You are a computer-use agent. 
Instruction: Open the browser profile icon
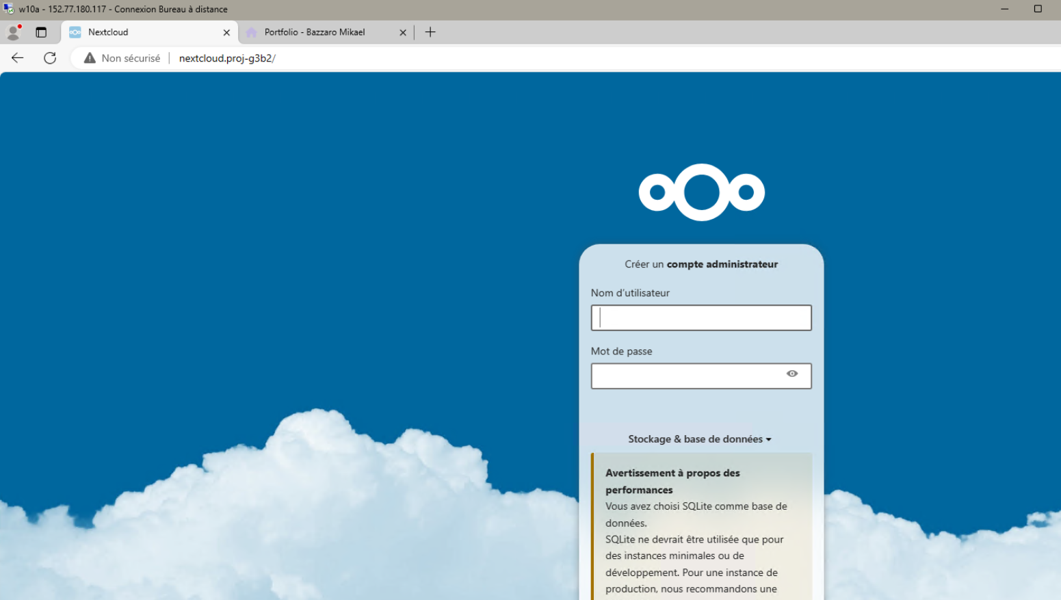[x=13, y=32]
